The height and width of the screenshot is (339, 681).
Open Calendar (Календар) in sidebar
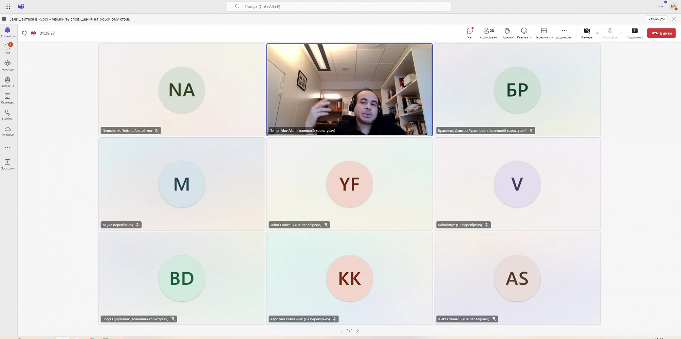coord(7,98)
